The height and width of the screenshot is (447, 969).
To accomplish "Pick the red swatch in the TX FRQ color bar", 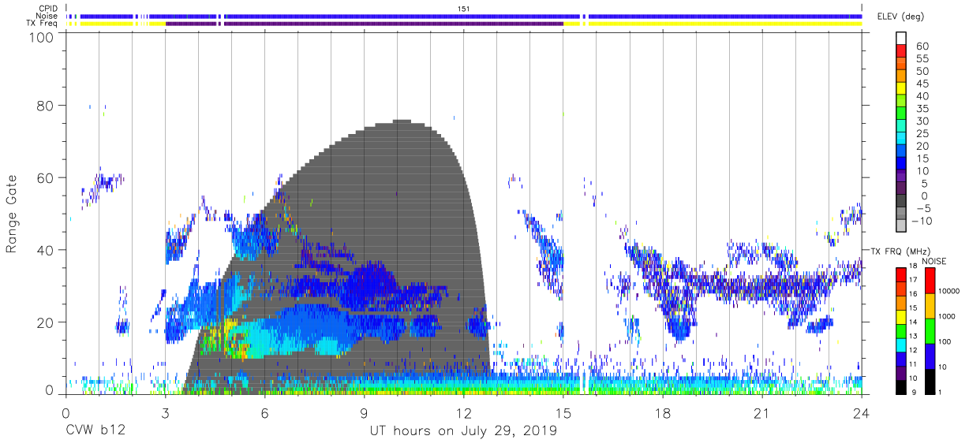I will coord(900,274).
